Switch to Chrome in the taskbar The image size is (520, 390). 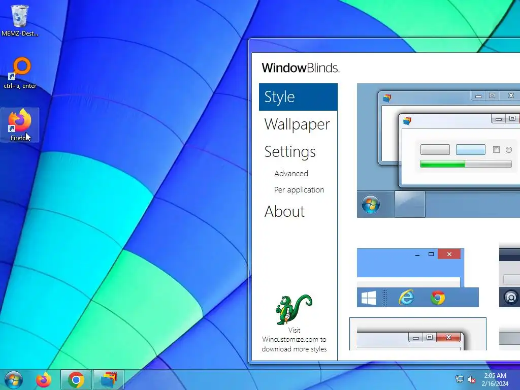point(76,380)
